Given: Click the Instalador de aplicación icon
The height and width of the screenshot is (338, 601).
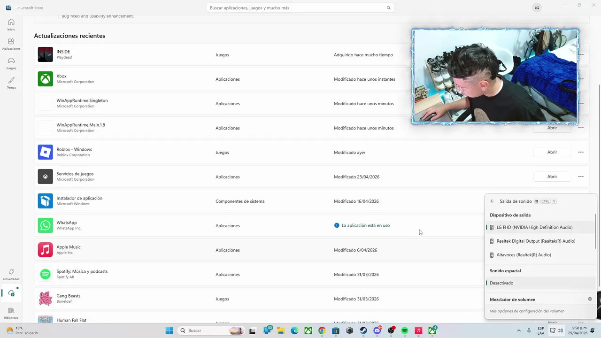Looking at the screenshot, I should point(46,201).
